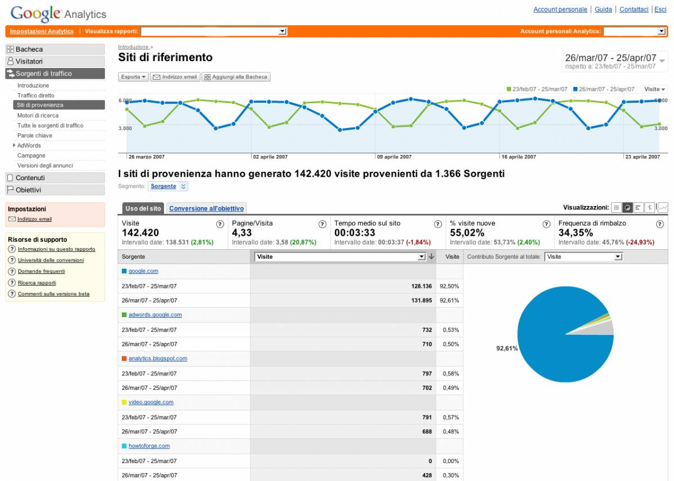Image resolution: width=674 pixels, height=481 pixels.
Task: Click question icon beside Università delle conversioni
Action: (x=12, y=260)
